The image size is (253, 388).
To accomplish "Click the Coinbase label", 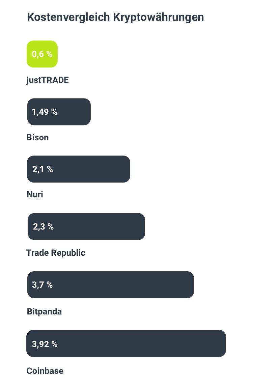I will (x=45, y=371).
